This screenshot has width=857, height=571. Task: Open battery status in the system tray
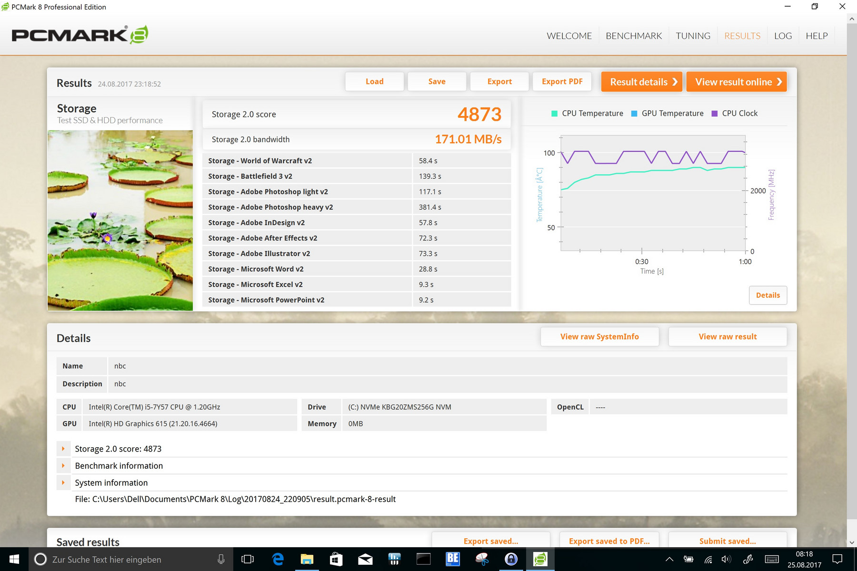pos(688,559)
